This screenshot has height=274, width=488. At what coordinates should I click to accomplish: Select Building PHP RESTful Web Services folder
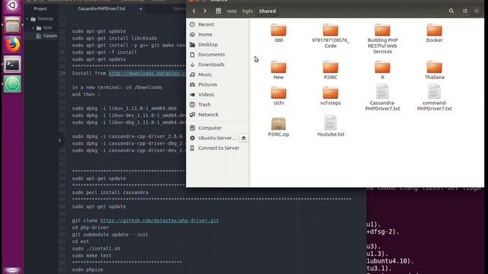click(x=383, y=39)
